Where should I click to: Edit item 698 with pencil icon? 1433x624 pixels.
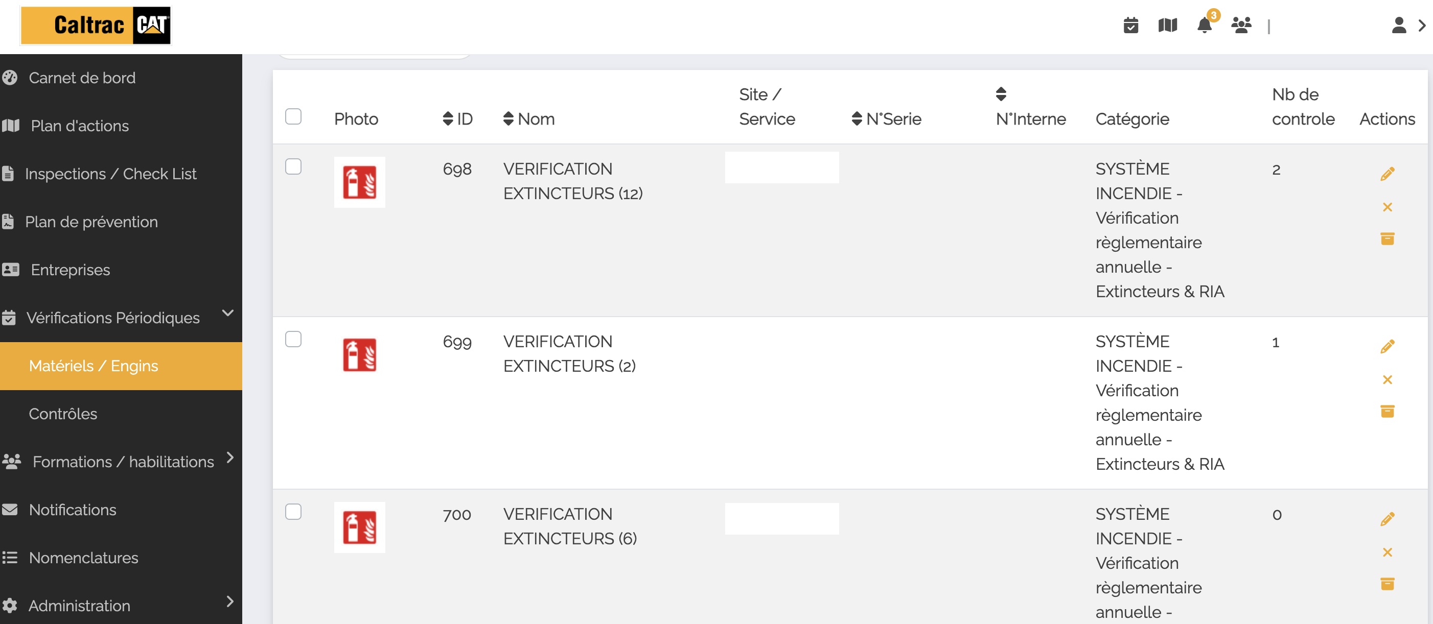pyautogui.click(x=1387, y=174)
